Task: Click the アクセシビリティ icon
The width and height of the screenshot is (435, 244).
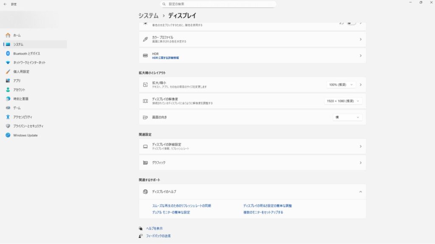Action: click(8, 117)
